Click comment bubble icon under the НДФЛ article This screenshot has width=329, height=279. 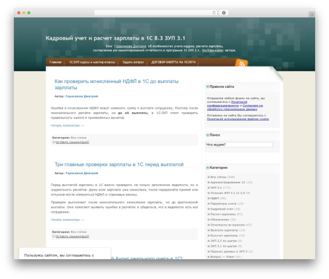click(54, 142)
